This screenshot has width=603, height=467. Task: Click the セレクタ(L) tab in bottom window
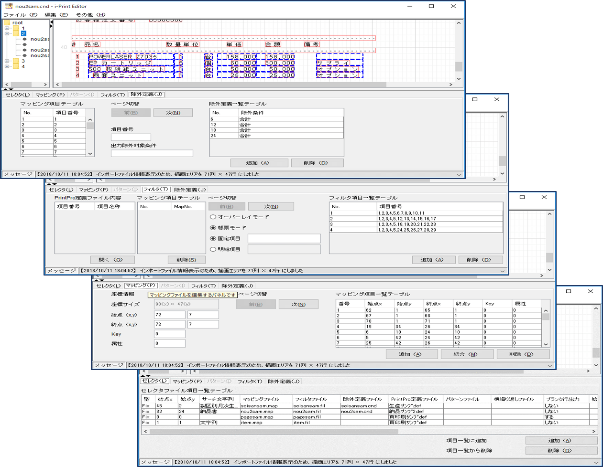click(x=155, y=381)
